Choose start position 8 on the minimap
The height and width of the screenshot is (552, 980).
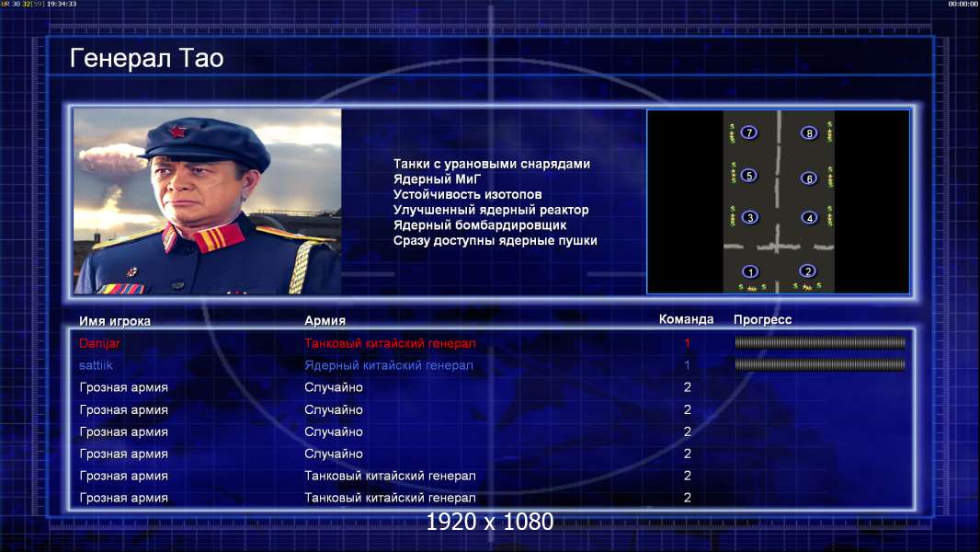(x=809, y=132)
